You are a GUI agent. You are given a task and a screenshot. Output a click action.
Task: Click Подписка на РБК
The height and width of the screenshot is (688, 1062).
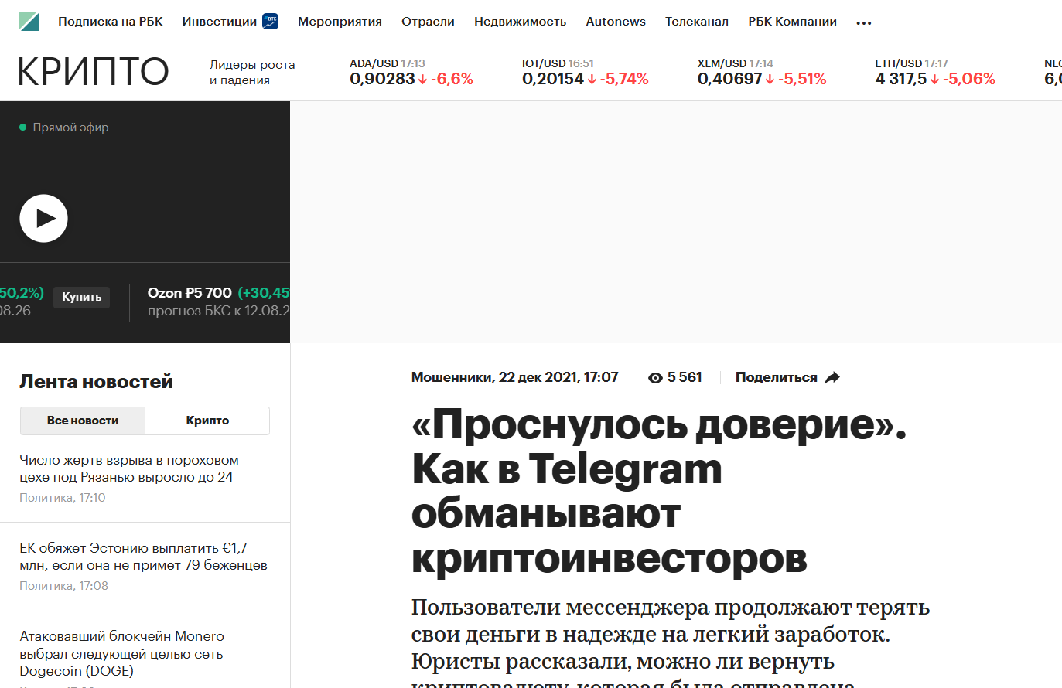pos(111,22)
